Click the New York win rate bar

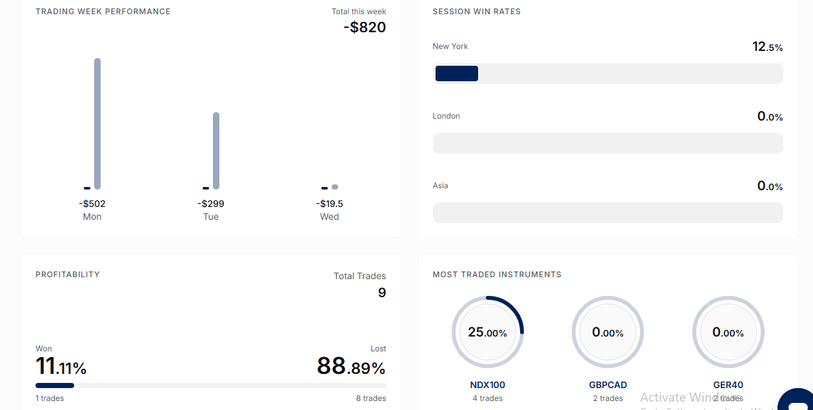(x=608, y=73)
